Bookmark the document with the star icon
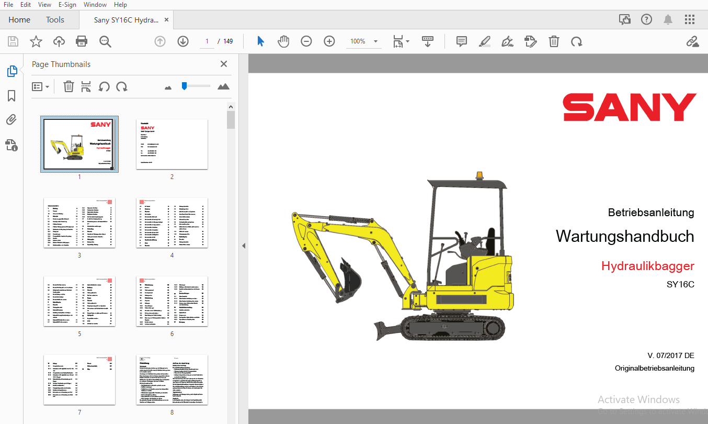This screenshot has width=708, height=424. [36, 41]
